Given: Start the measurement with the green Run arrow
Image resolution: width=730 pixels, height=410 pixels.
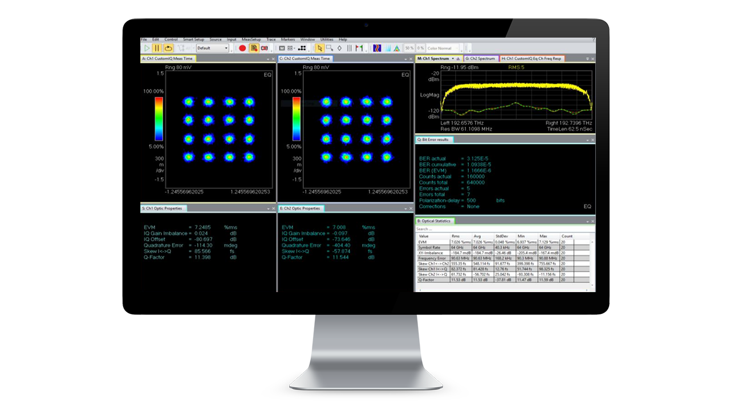Looking at the screenshot, I should click(x=147, y=48).
